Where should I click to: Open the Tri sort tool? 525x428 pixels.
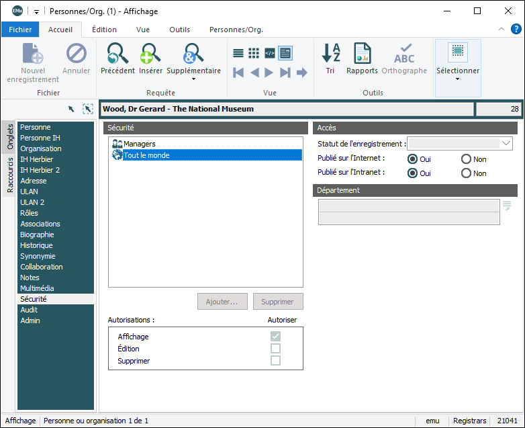(330, 54)
